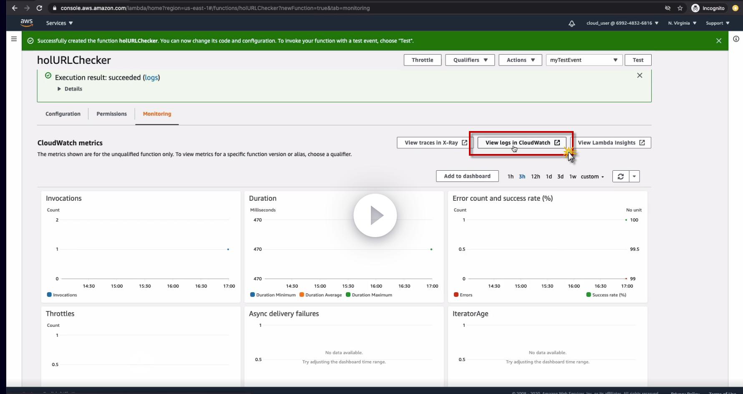Image resolution: width=743 pixels, height=394 pixels.
Task: Open the Support menu
Action: [718, 23]
